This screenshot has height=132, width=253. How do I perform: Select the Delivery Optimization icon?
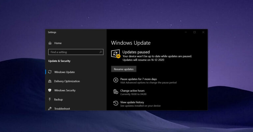pyautogui.click(x=50, y=81)
